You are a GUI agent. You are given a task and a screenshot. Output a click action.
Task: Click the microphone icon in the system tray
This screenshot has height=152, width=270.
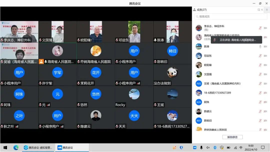tap(201, 147)
